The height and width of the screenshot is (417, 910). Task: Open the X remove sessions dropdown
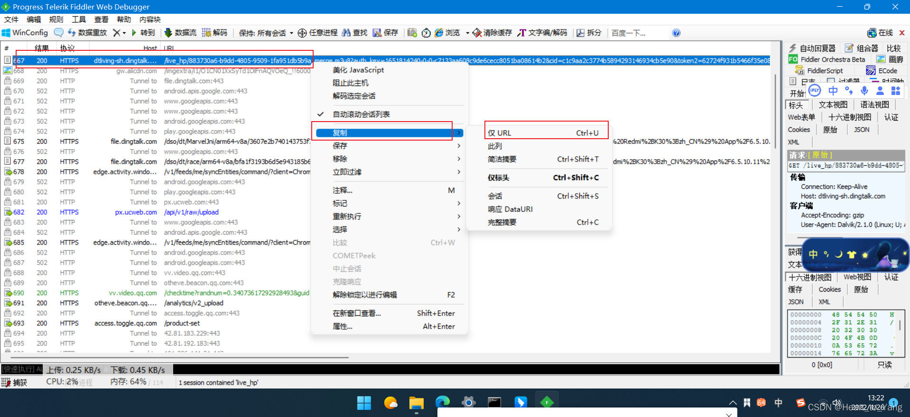click(x=119, y=33)
